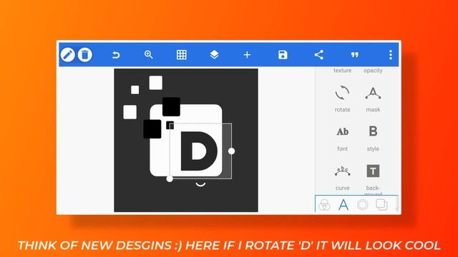Open the opacity option
458x257 pixels.
373,71
